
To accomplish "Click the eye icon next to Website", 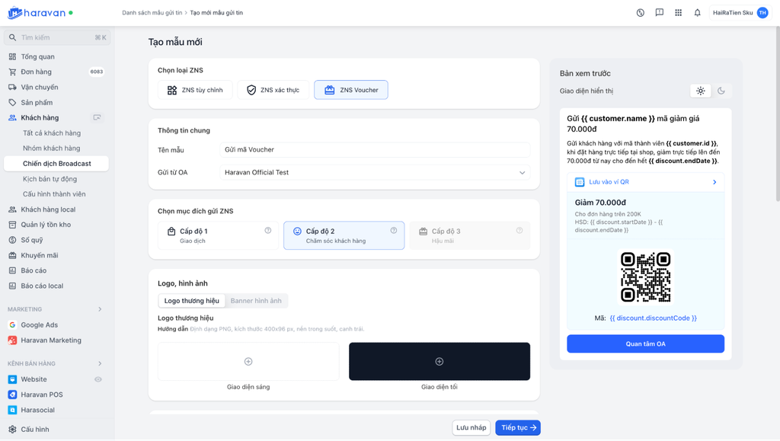I will (x=97, y=379).
